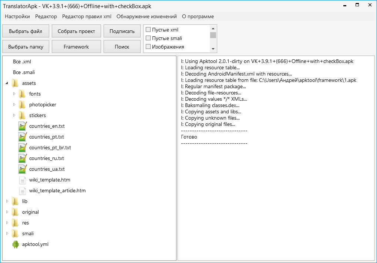Select the countries_en.txt file name
377x263 pixels.
tap(47, 126)
